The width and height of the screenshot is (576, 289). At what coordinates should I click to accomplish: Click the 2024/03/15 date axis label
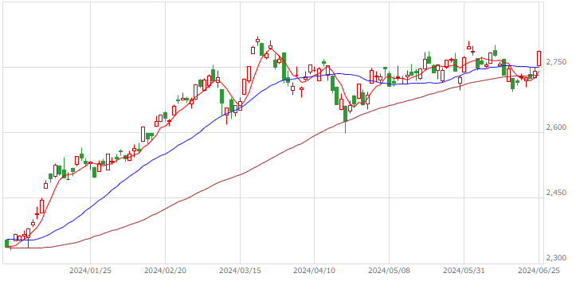click(x=241, y=271)
